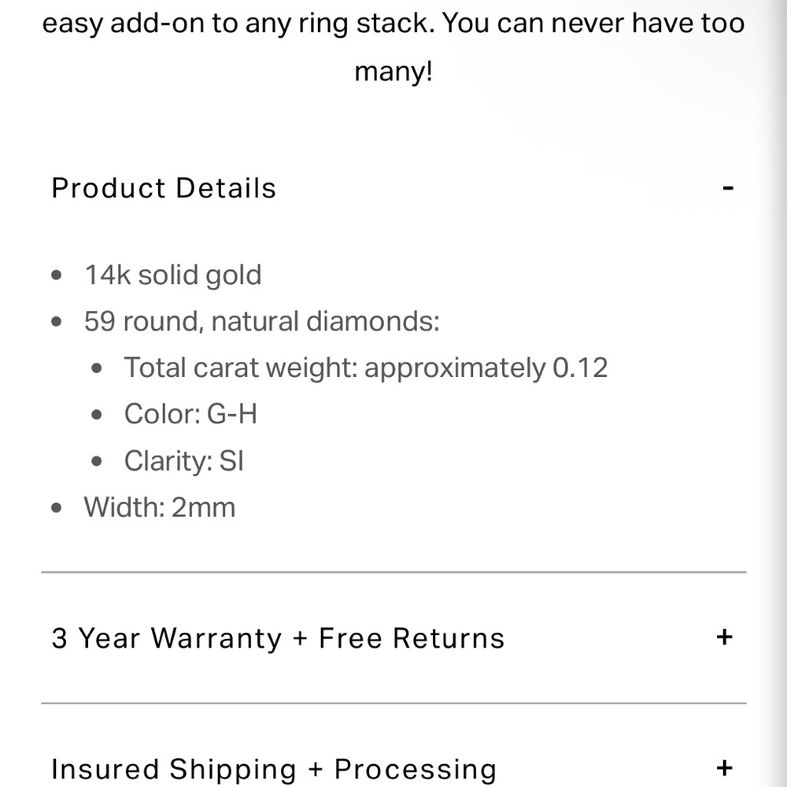Click the bullet before Total carat weight

pyautogui.click(x=96, y=368)
